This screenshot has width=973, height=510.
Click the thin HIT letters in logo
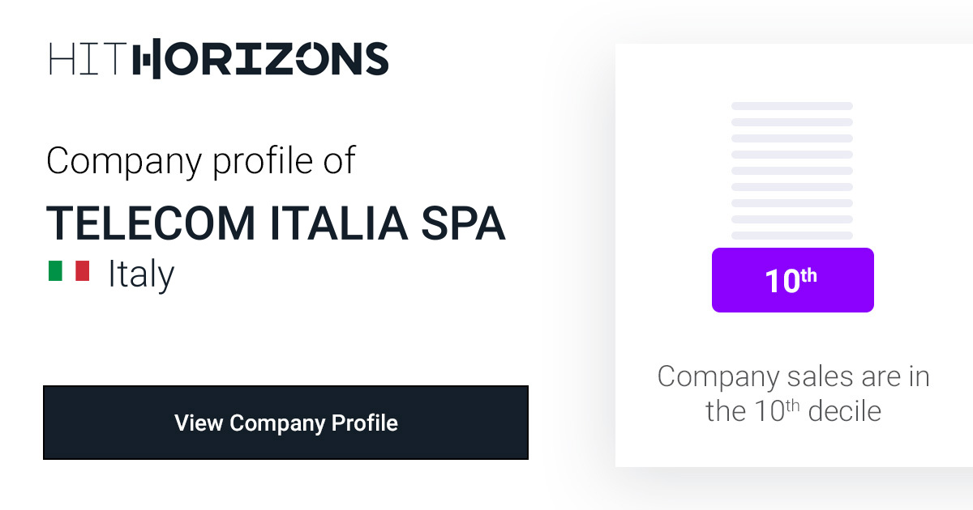[x=88, y=59]
